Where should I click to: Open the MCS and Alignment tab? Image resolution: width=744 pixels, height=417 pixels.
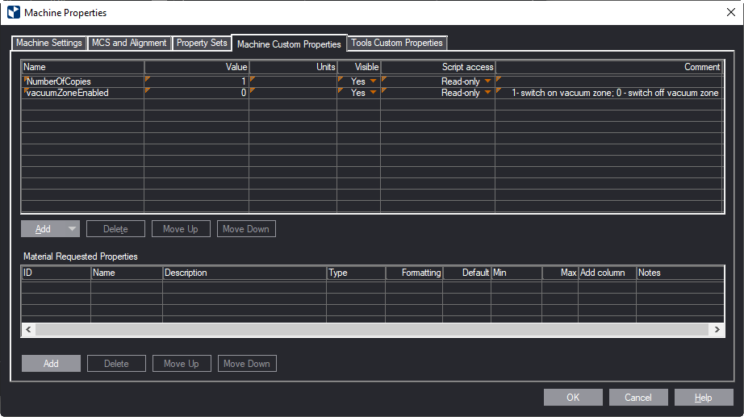129,43
